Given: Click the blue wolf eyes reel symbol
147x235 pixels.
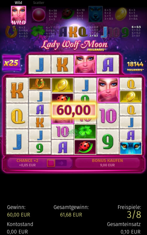Looking at the screenshot, I should tap(131, 148).
